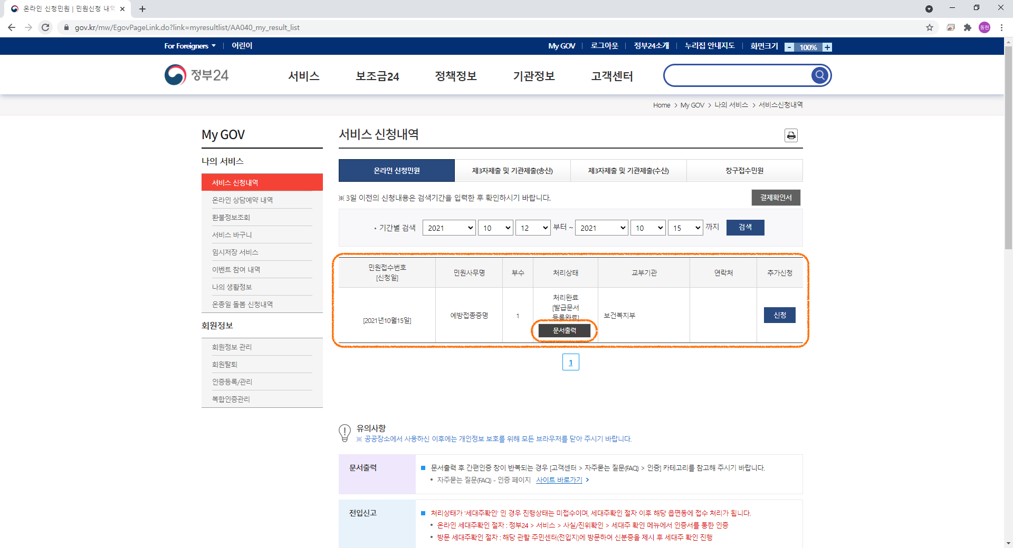Select the end day dropdown showing 15
The width and height of the screenshot is (1013, 548).
685,228
